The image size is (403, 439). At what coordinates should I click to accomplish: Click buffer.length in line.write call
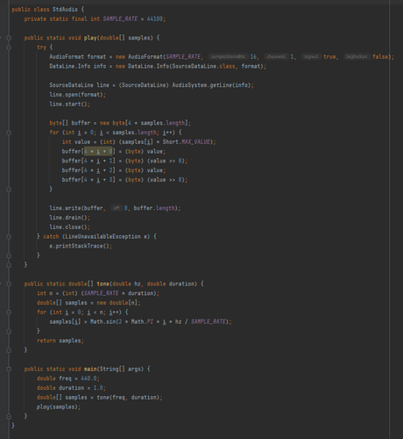[x=154, y=208]
